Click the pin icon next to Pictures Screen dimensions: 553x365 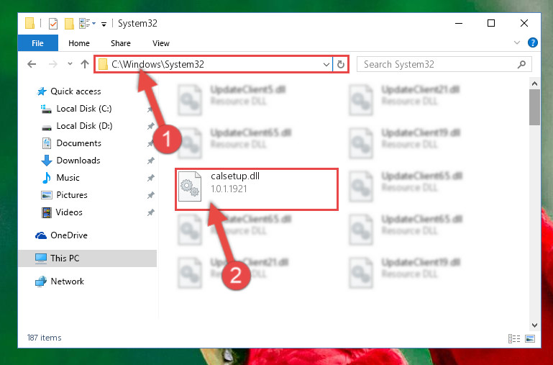point(151,195)
